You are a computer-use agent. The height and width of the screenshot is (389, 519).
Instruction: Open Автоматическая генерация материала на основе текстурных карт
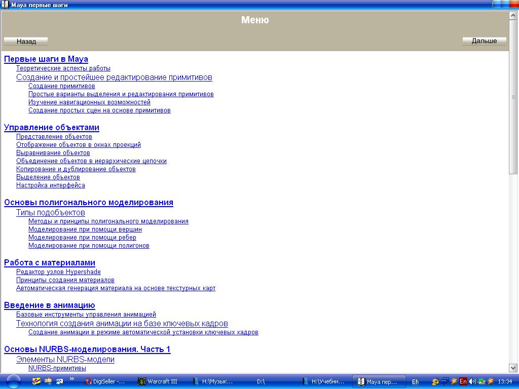tap(116, 288)
